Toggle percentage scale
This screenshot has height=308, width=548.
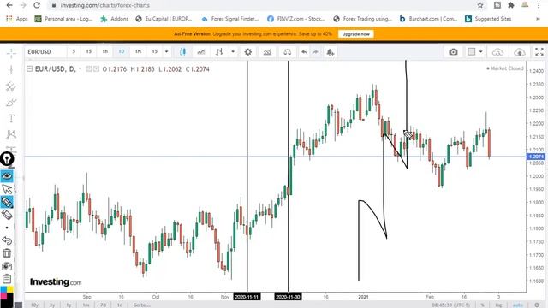point(482,305)
